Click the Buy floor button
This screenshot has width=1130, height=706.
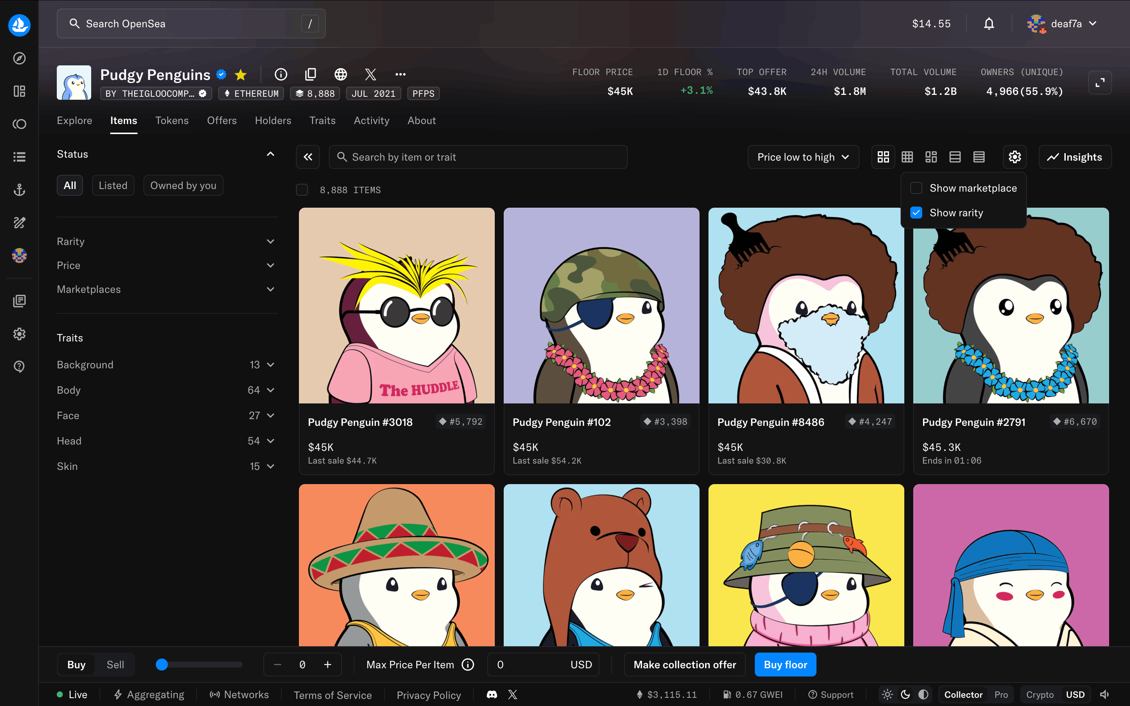[785, 665]
